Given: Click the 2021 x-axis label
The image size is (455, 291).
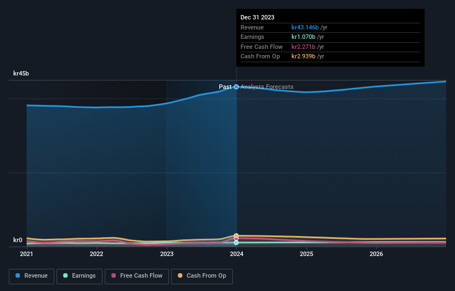Looking at the screenshot, I should pos(27,254).
